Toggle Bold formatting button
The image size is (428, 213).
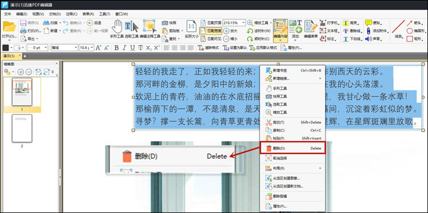[116, 48]
